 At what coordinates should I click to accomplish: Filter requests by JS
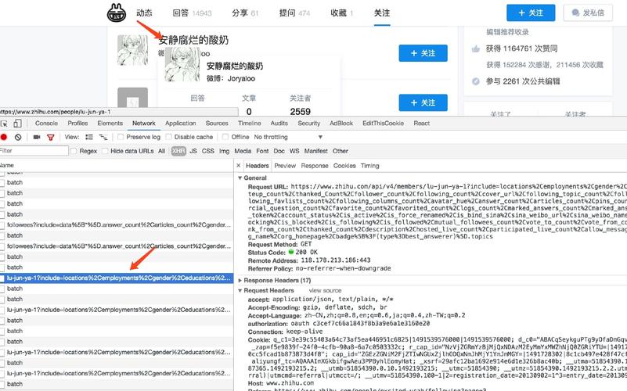click(193, 151)
